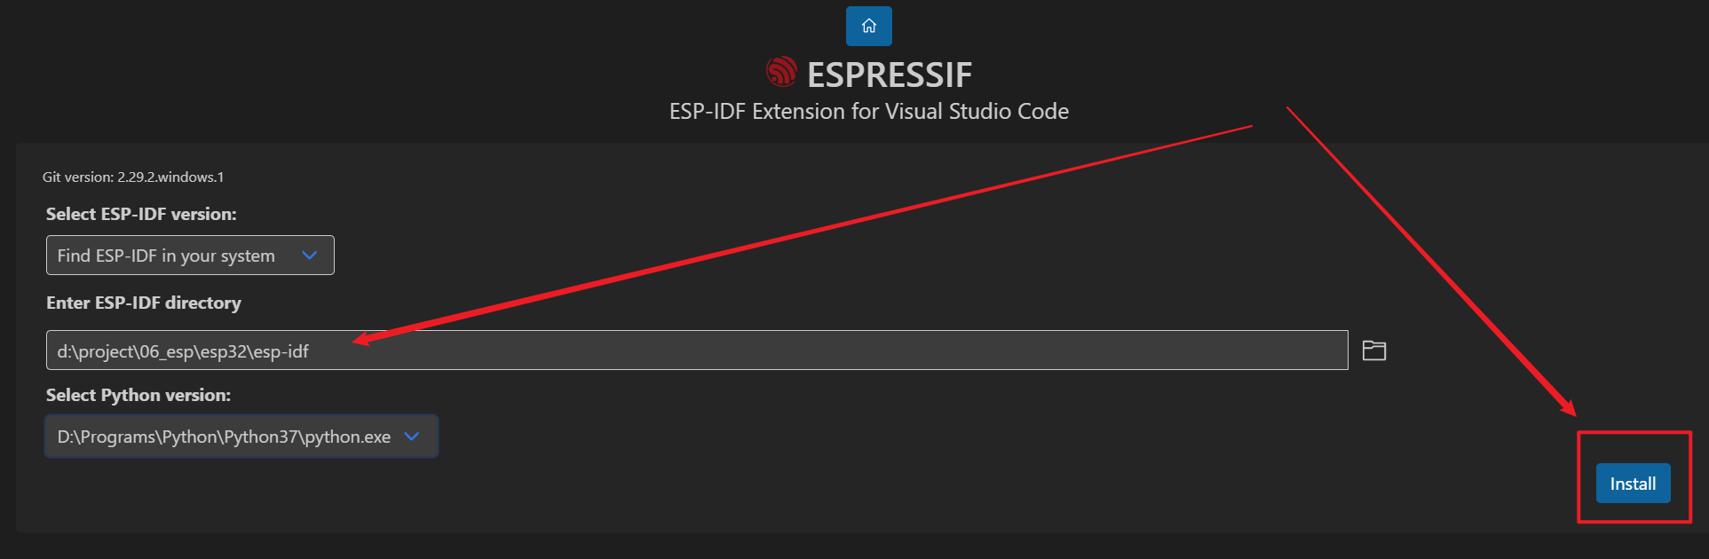Expand the Python37 python.exe dropdown arrow
The image size is (1709, 559).
[411, 436]
